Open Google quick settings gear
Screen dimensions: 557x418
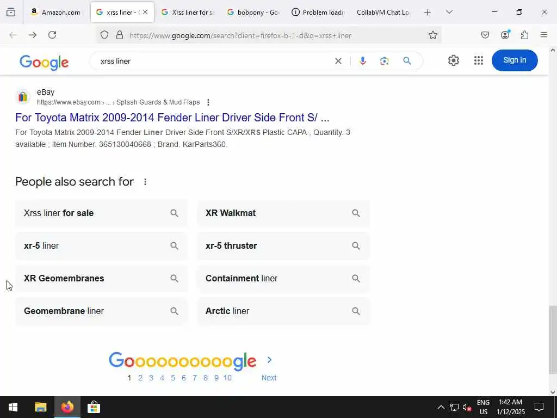pyautogui.click(x=453, y=60)
